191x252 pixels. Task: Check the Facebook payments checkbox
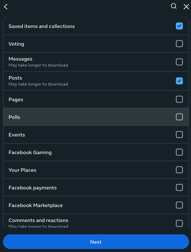(x=179, y=187)
